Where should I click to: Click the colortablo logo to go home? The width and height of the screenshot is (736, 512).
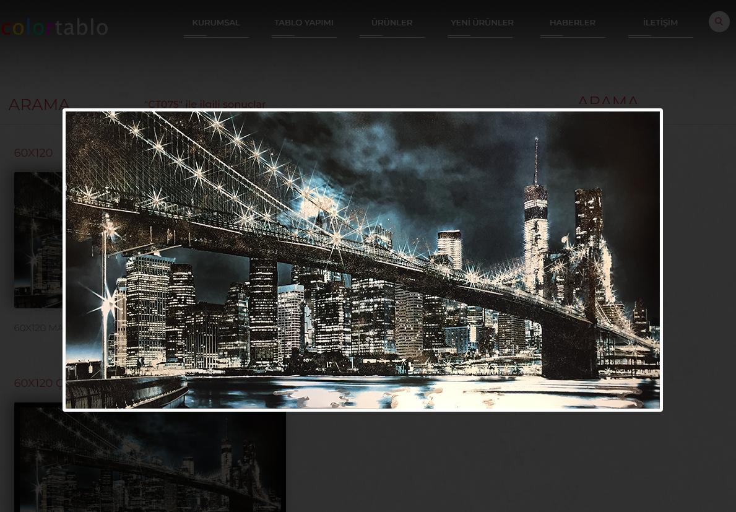(54, 26)
